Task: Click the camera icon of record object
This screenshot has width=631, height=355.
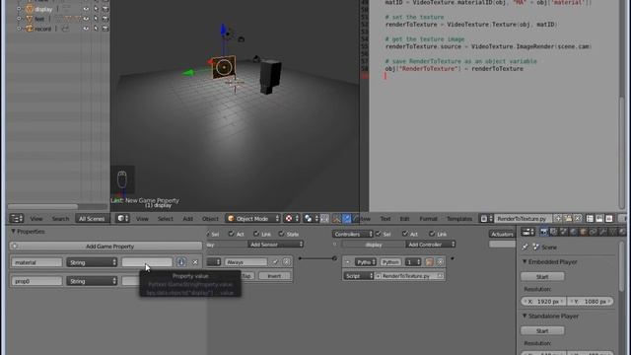Action: pos(30,29)
